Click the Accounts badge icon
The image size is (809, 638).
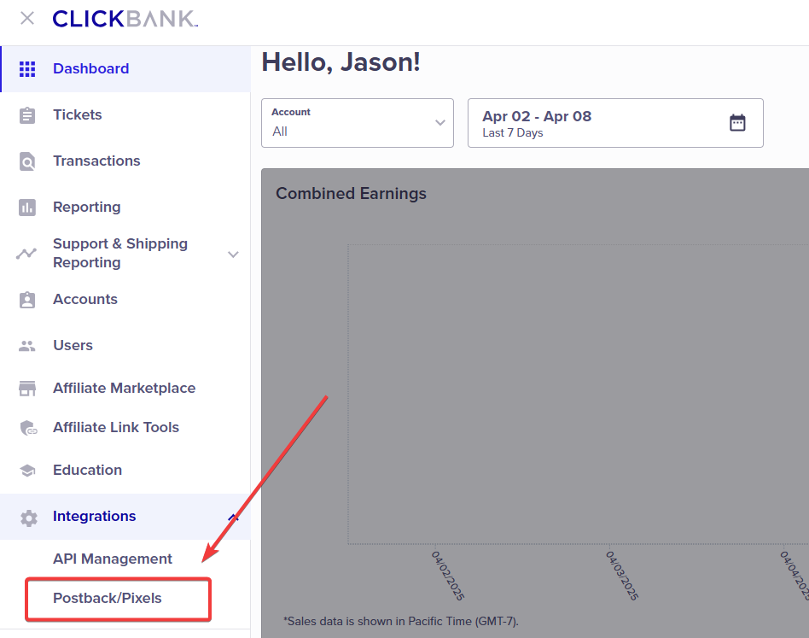coord(27,300)
